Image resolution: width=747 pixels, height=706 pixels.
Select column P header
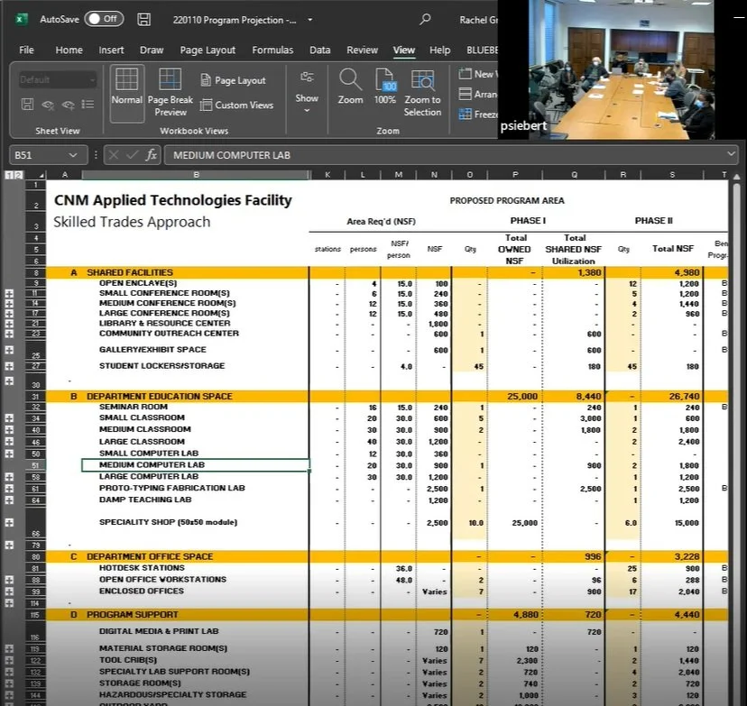coord(515,175)
